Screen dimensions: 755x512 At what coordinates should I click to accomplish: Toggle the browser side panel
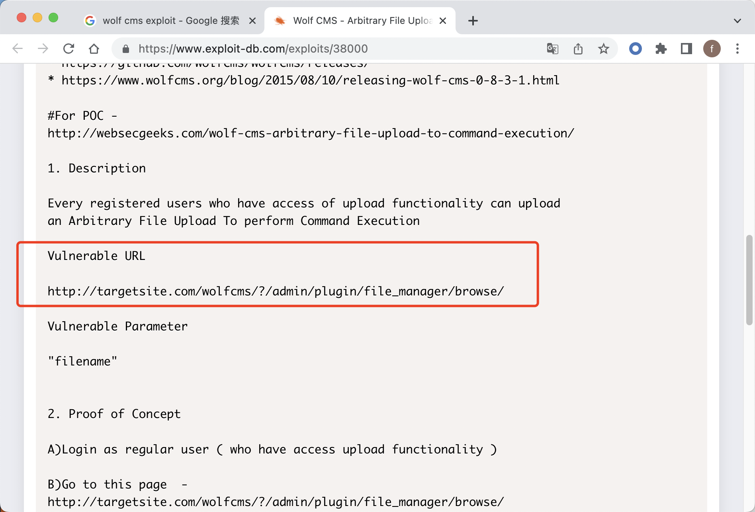point(686,49)
